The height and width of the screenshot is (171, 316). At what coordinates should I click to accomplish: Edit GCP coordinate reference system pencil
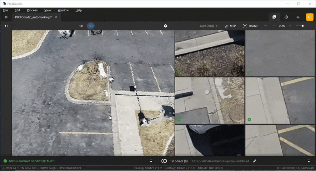(x=255, y=161)
